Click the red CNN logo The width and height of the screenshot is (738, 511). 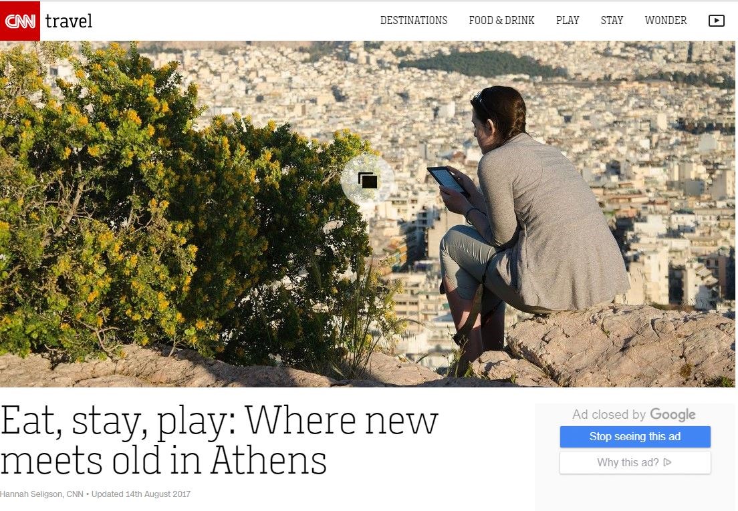pyautogui.click(x=20, y=21)
